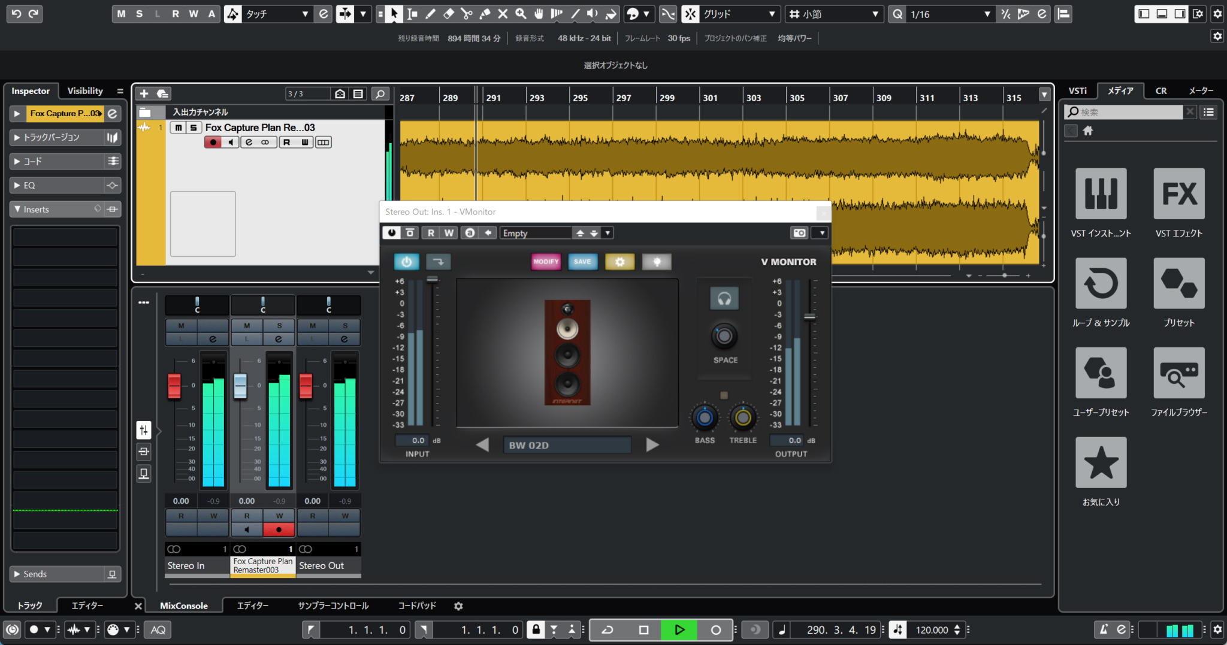This screenshot has height=645, width=1227.
Task: Select the Glue tool
Action: pyautogui.click(x=485, y=14)
